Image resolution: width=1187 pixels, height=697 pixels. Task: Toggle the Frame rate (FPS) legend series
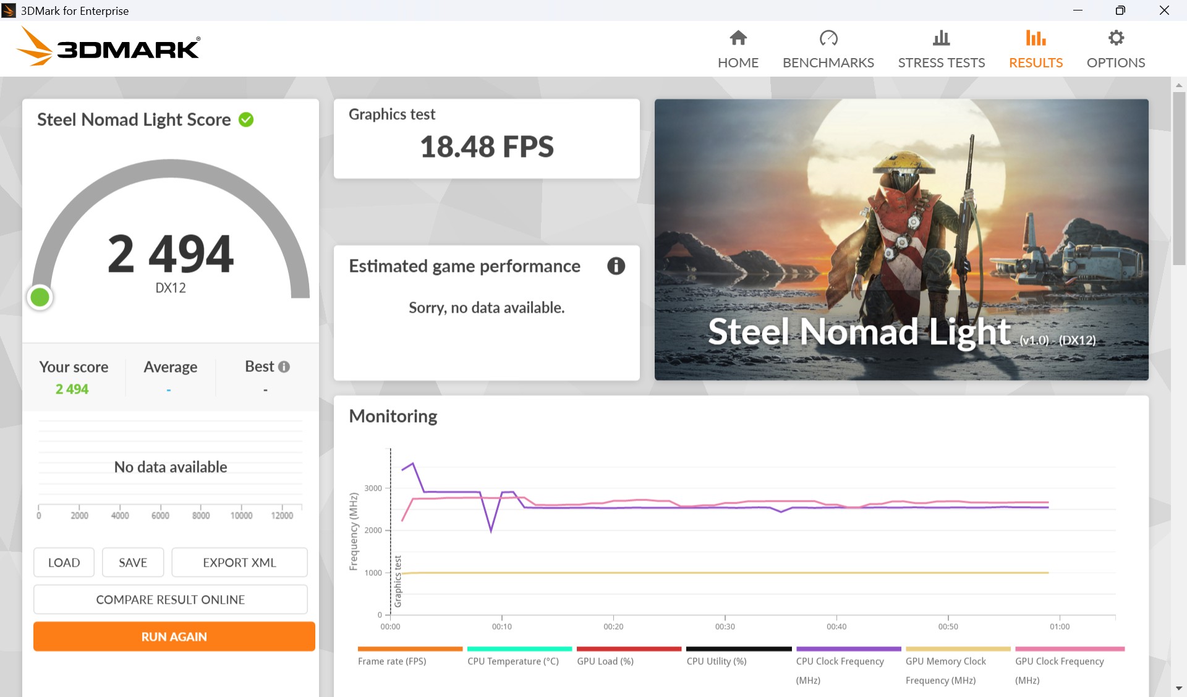click(392, 661)
